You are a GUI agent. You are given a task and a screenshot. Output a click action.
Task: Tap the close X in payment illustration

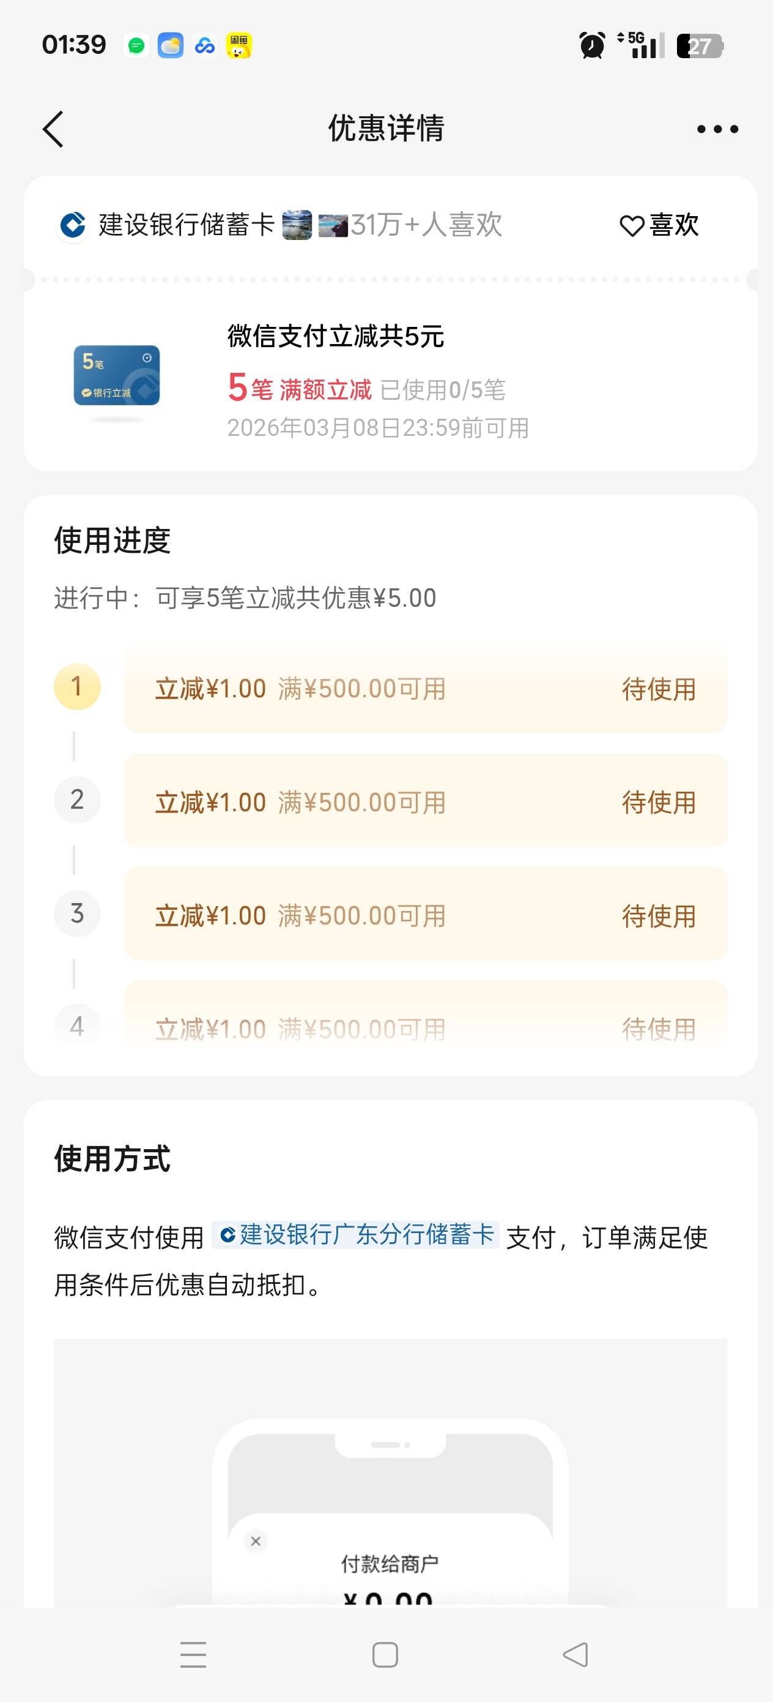point(256,1542)
